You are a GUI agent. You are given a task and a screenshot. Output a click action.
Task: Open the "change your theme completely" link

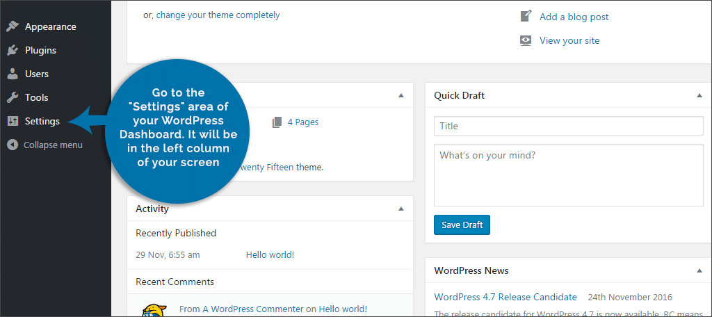tap(218, 15)
